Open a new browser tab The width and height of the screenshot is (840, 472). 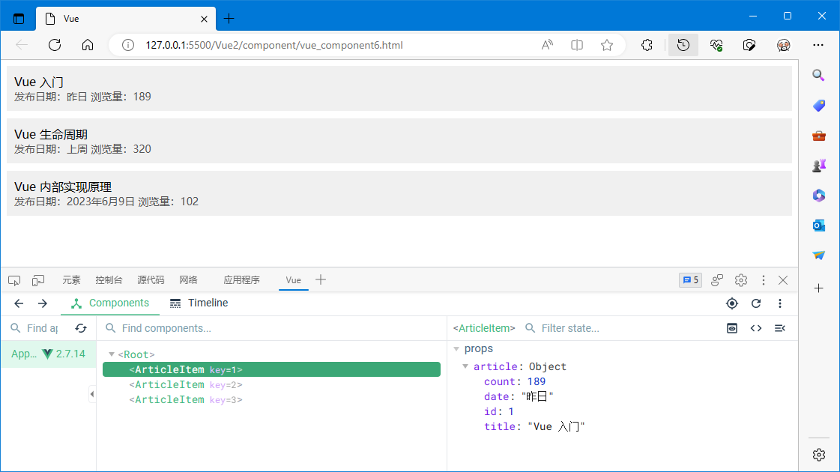[x=229, y=19]
